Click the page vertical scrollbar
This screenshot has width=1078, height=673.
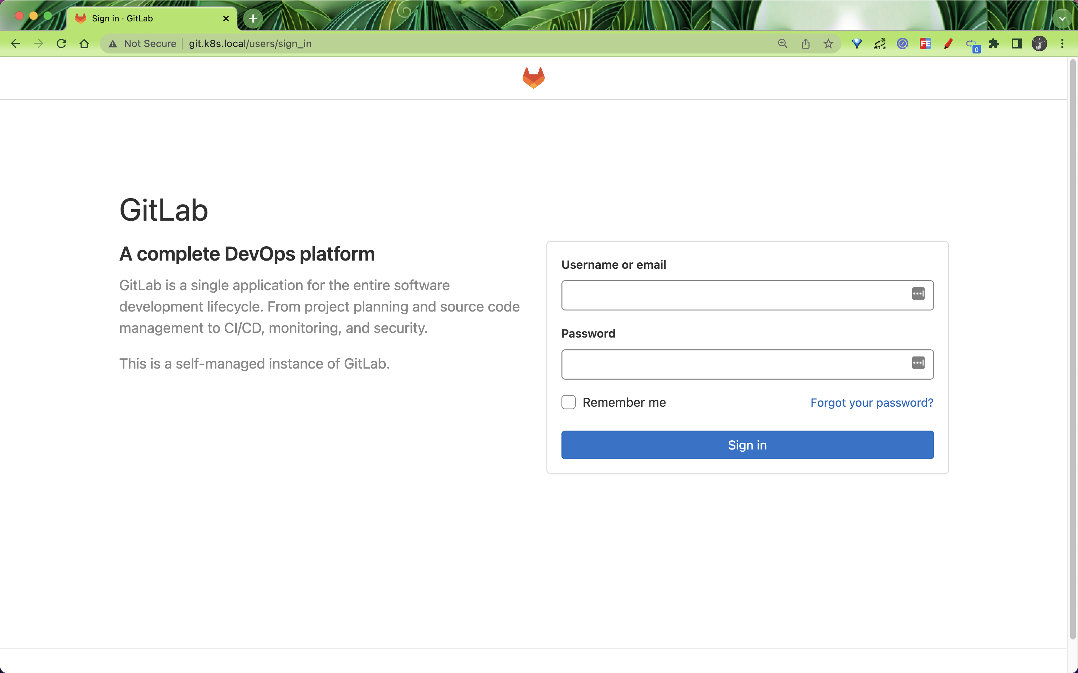1073,349
